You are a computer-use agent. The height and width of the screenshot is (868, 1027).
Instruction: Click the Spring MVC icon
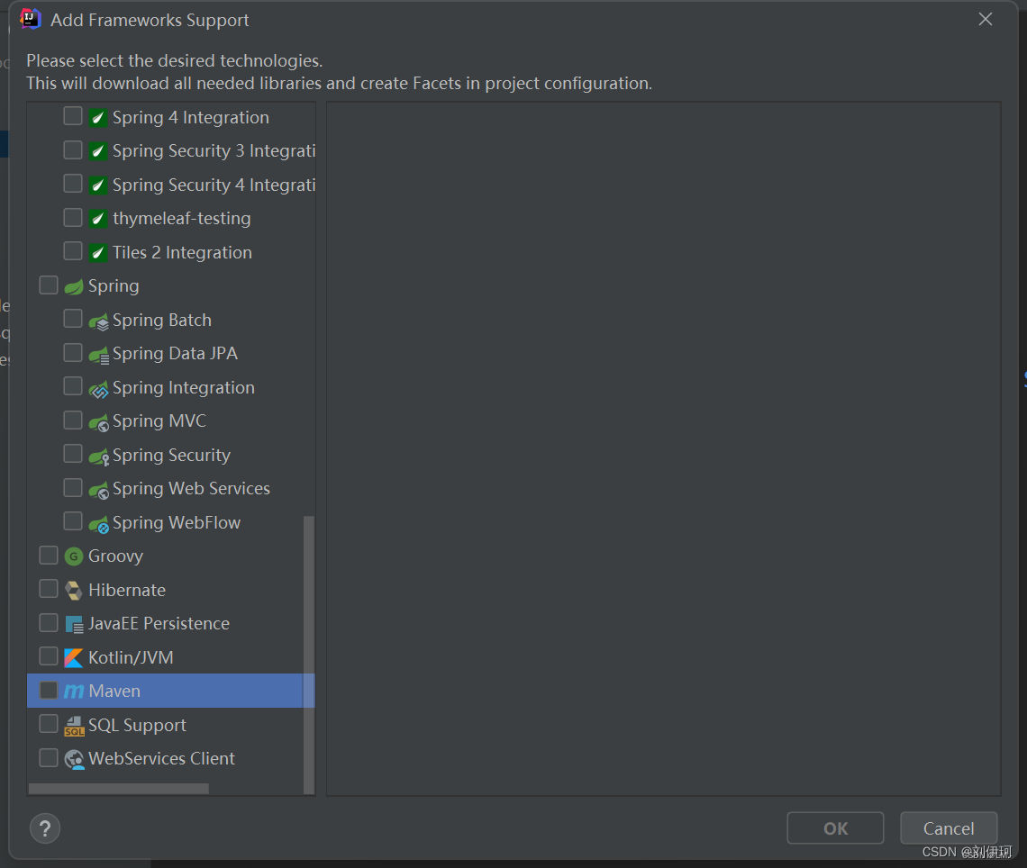[99, 422]
